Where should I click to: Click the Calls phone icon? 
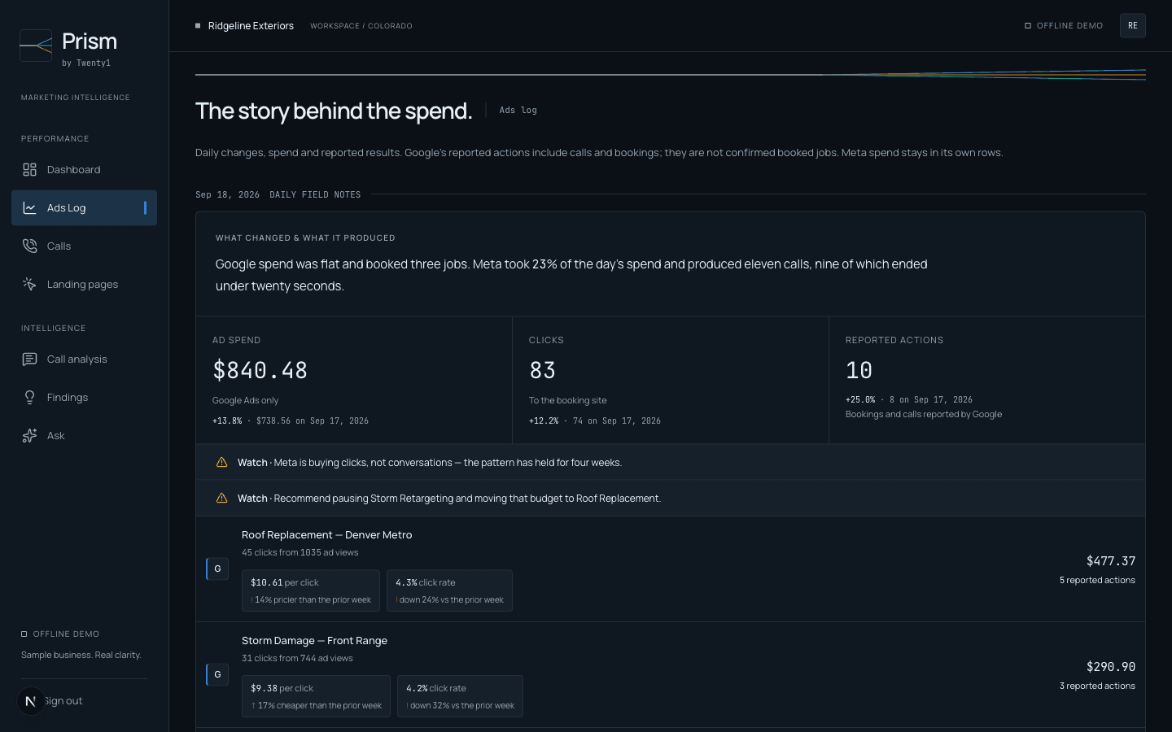pos(29,246)
